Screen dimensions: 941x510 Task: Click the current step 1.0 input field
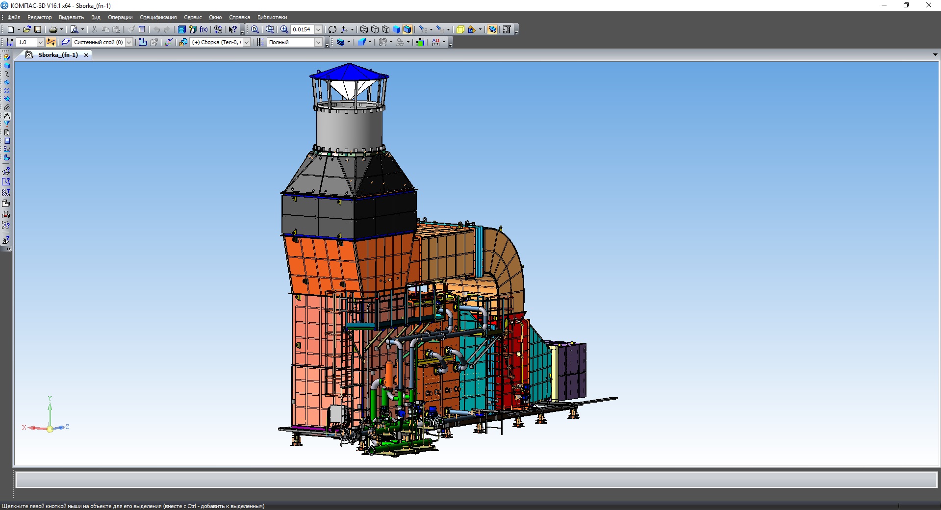pyautogui.click(x=26, y=42)
